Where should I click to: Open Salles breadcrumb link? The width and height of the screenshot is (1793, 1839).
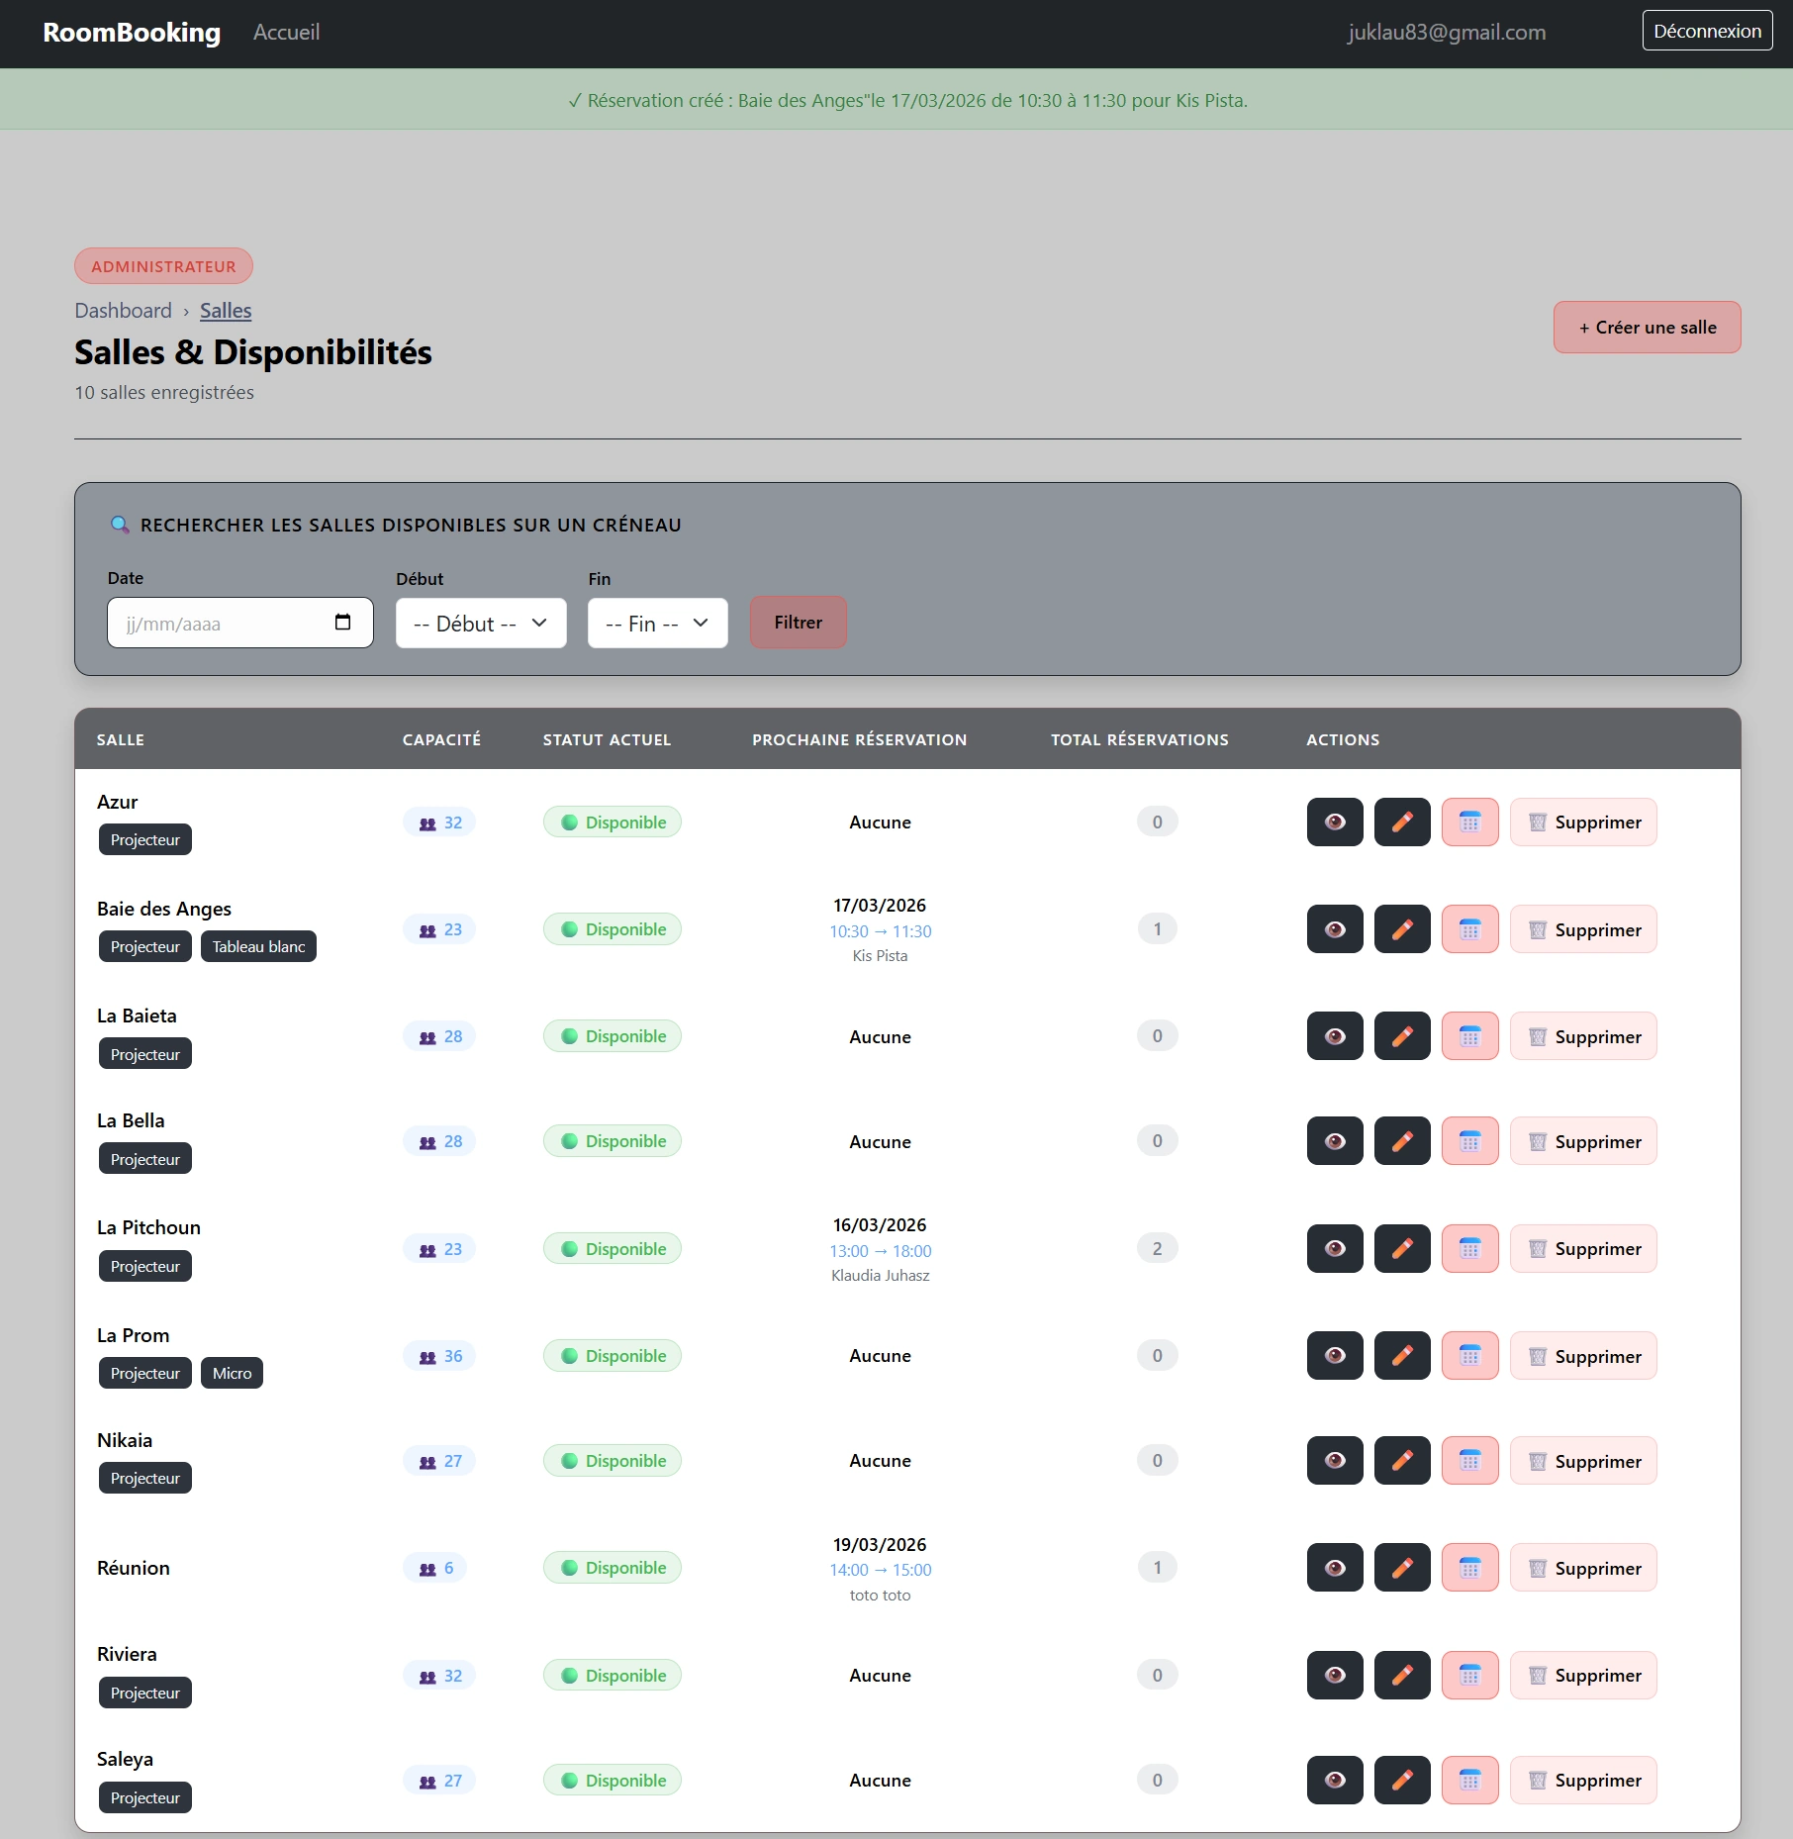pos(226,311)
